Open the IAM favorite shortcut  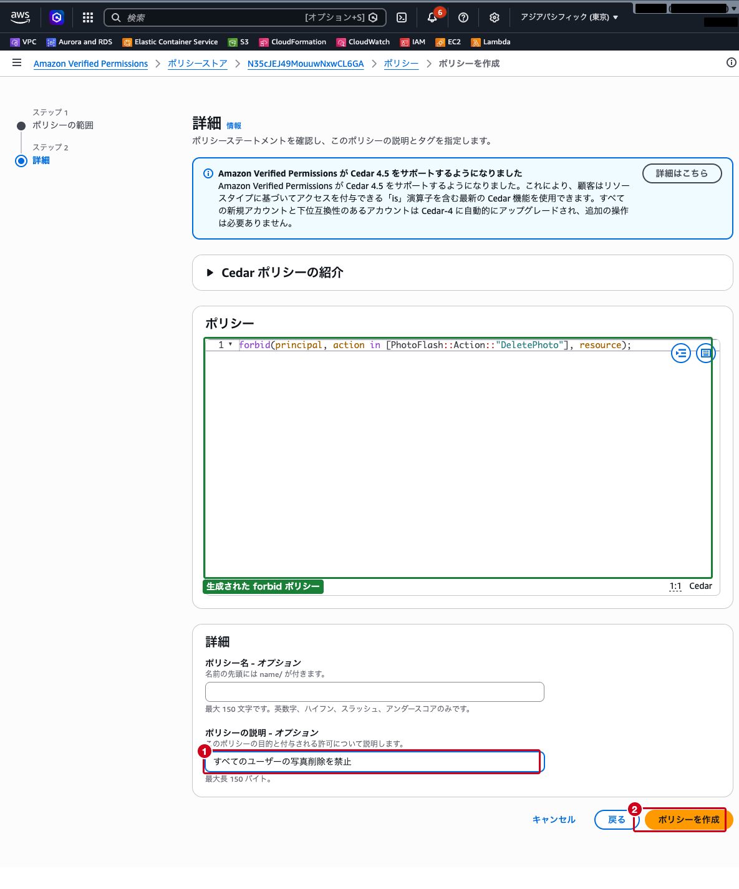click(412, 42)
